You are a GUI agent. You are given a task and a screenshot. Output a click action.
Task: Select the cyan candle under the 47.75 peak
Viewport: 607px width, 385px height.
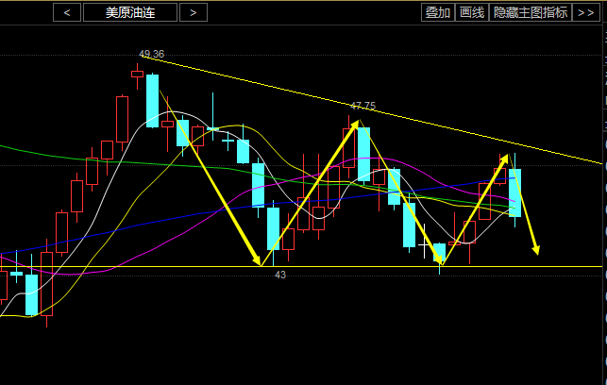[x=363, y=154]
